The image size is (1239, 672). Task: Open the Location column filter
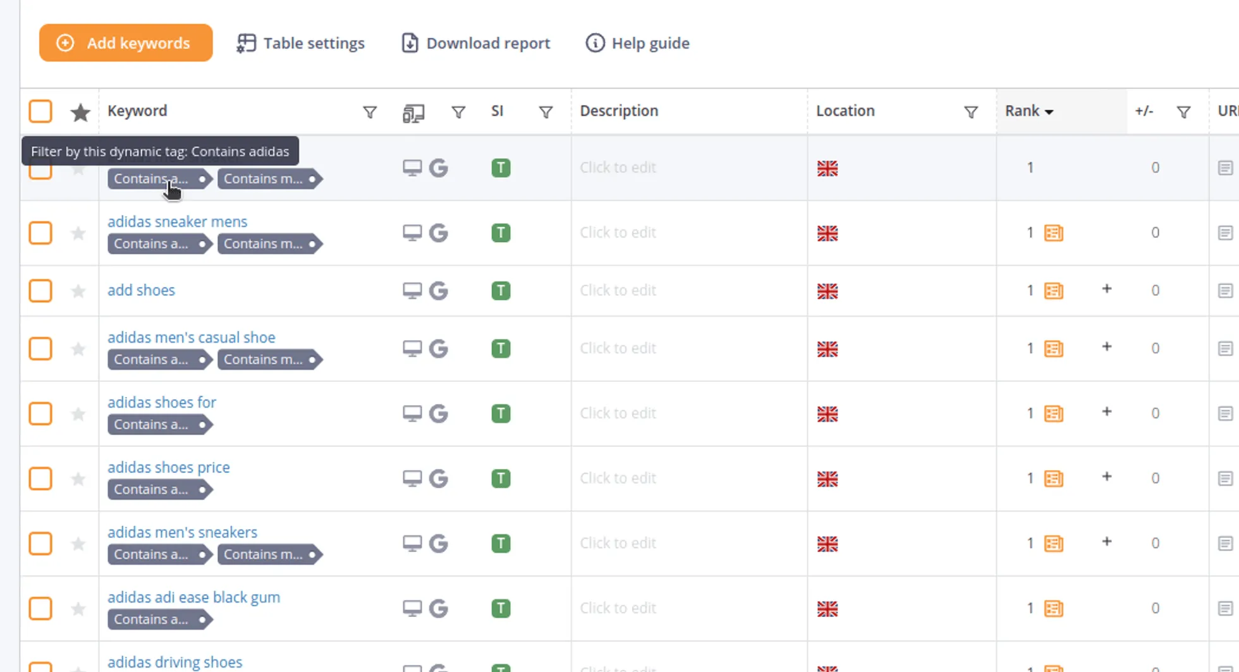click(x=971, y=113)
